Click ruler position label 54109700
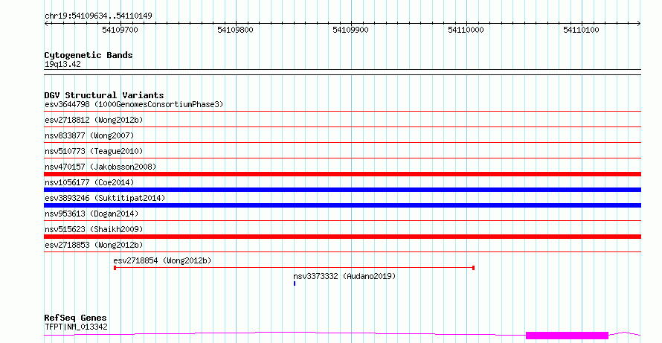The height and width of the screenshot is (343, 662). [120, 30]
